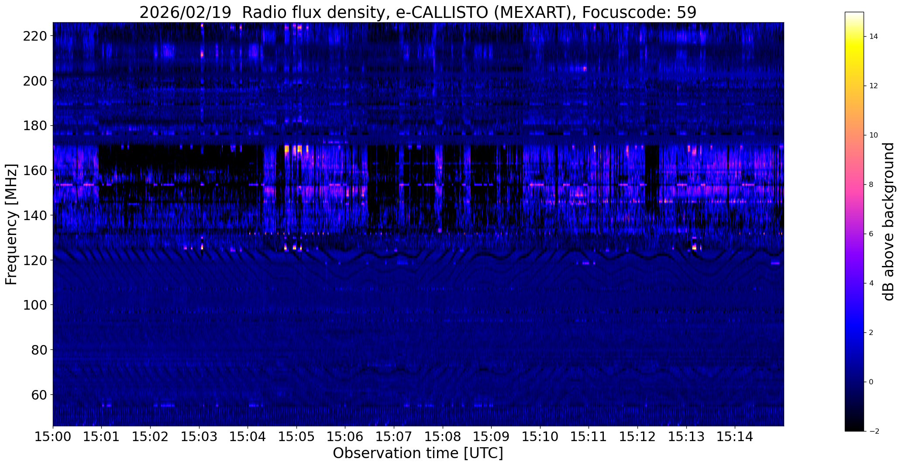Click the 15:07 time tick label

pos(394,437)
